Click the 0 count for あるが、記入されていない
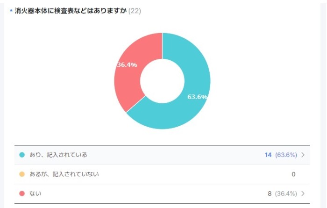This screenshot has width=327, height=208. click(x=293, y=174)
